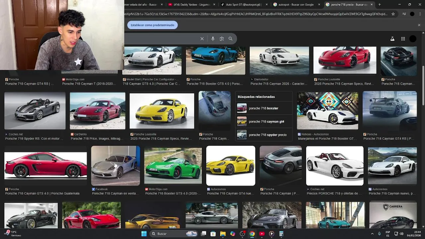Click the Windows taskbar Buscar search box
Image resolution: width=425 pixels, height=239 pixels.
coord(174,234)
